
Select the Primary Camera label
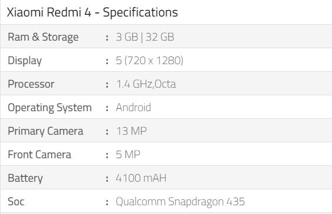pyautogui.click(x=45, y=131)
